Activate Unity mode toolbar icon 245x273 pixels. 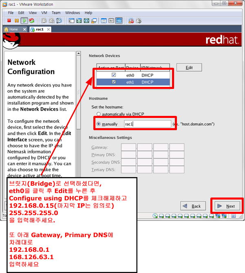pos(94,21)
